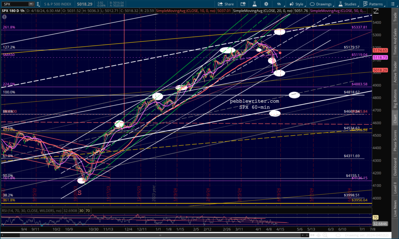Click the 5174.65 red price bubble
The width and height of the screenshot is (399, 239).
tap(380, 51)
